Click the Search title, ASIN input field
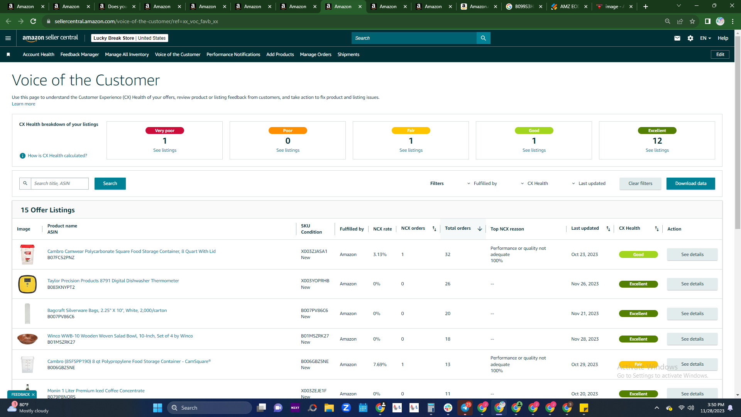 pyautogui.click(x=60, y=183)
